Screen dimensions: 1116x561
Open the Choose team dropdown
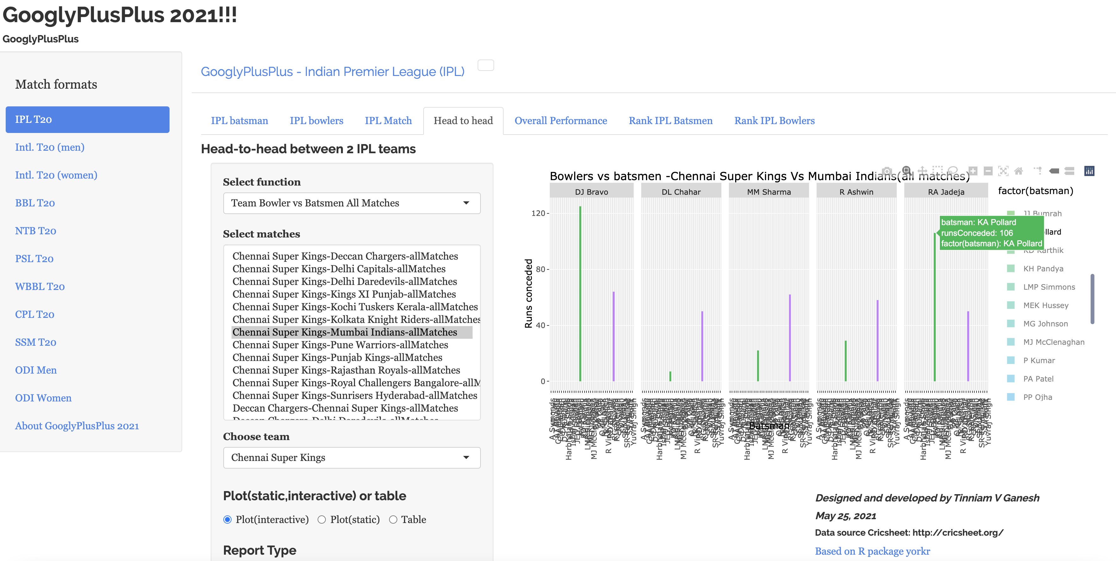tap(351, 457)
